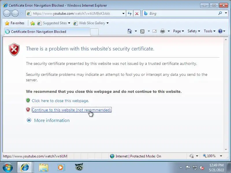Click the 100% zoom level button
Screen dimensions: 231x173
[x=209, y=156]
